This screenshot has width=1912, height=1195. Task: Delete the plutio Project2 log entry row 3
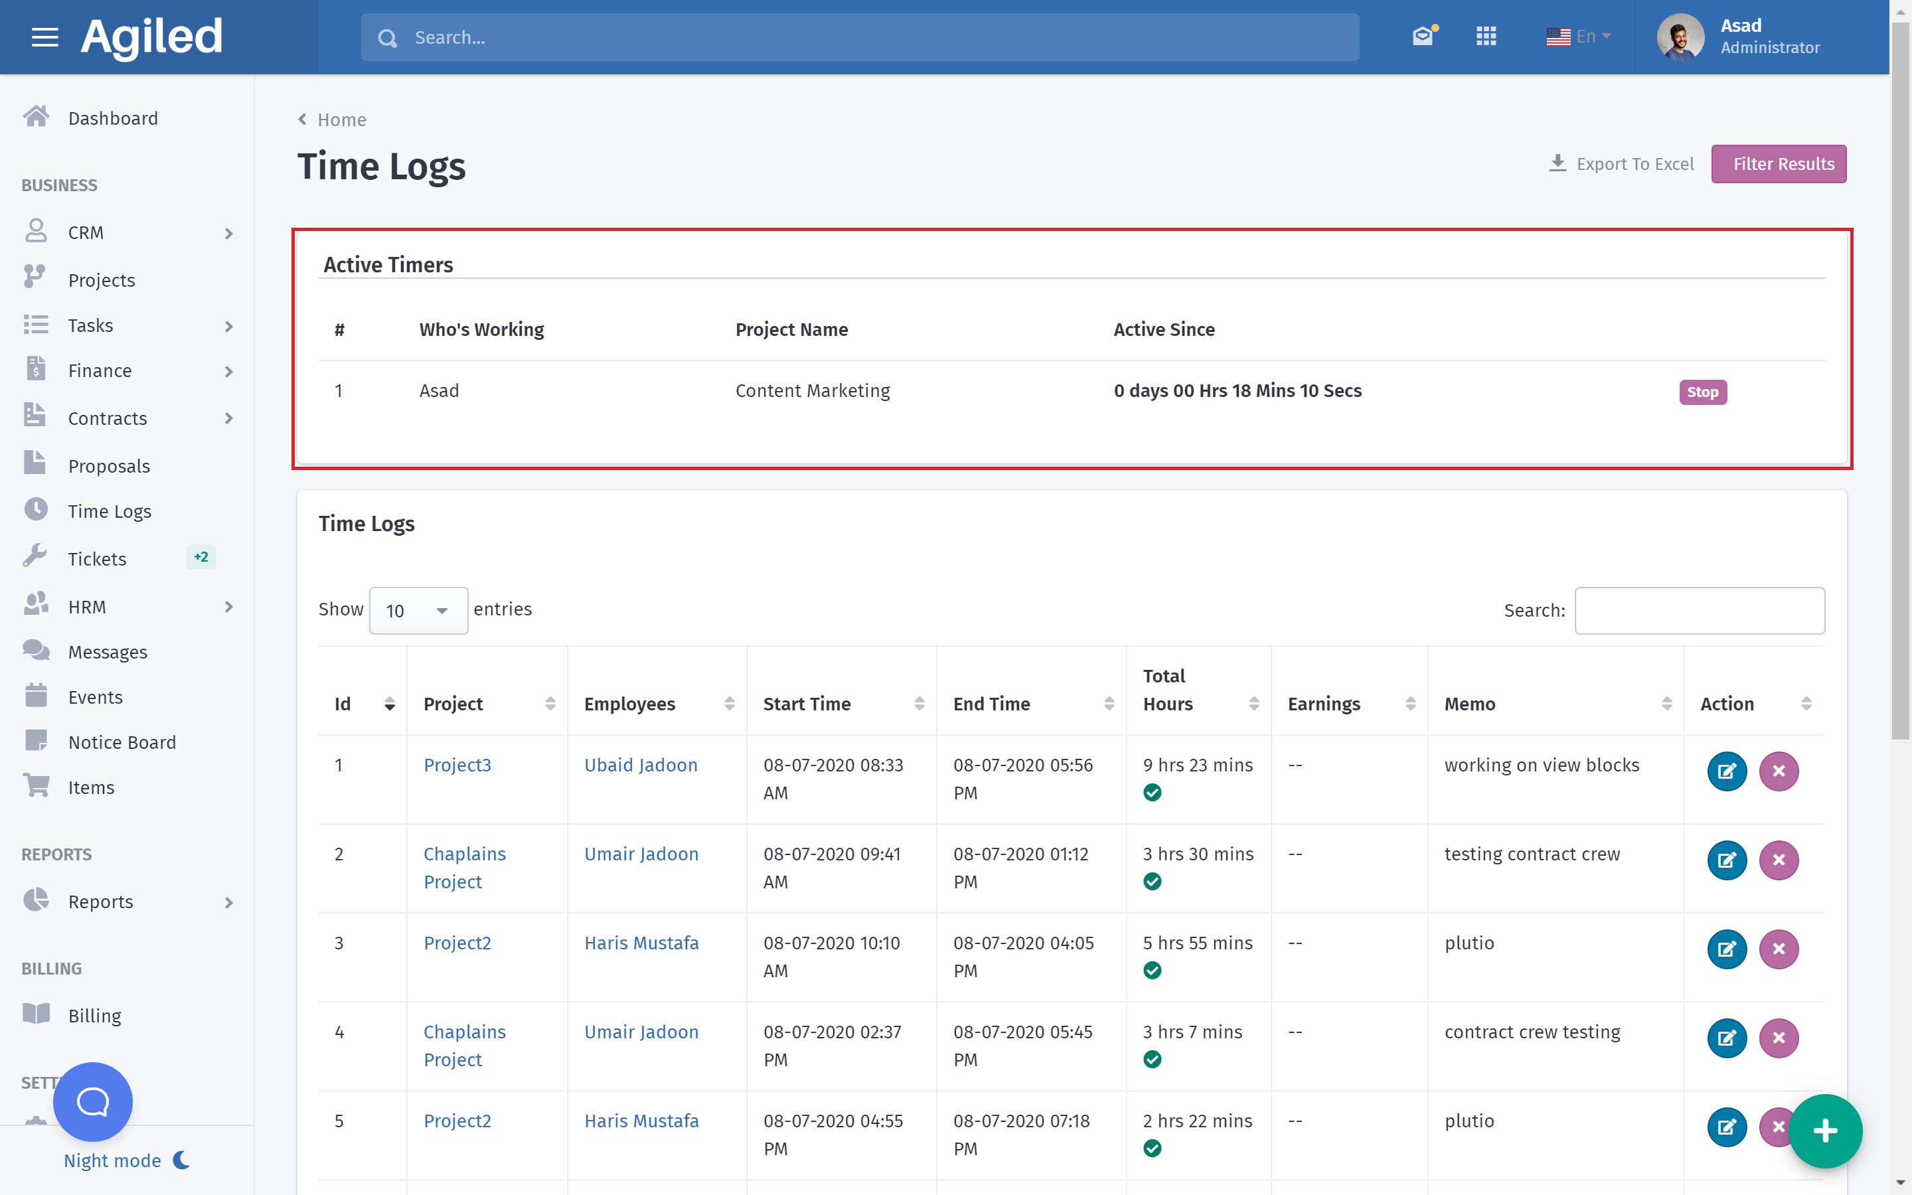[1779, 949]
